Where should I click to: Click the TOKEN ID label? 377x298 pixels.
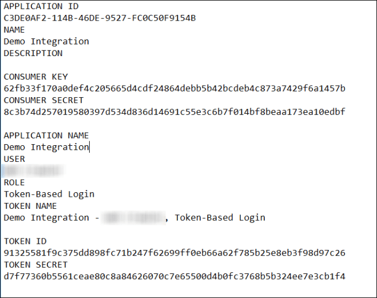tap(25, 241)
